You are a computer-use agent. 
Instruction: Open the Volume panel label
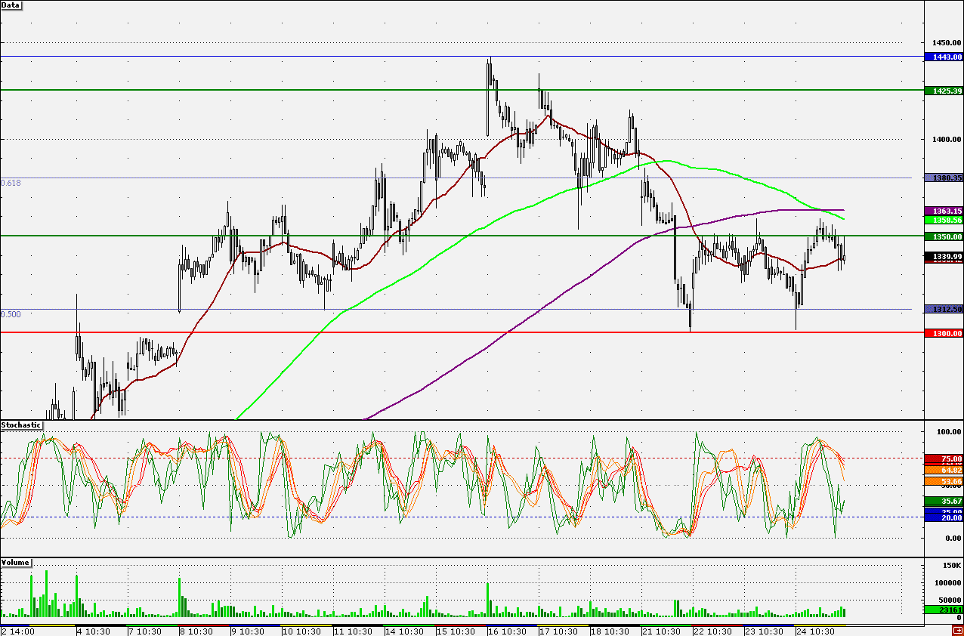(x=16, y=562)
